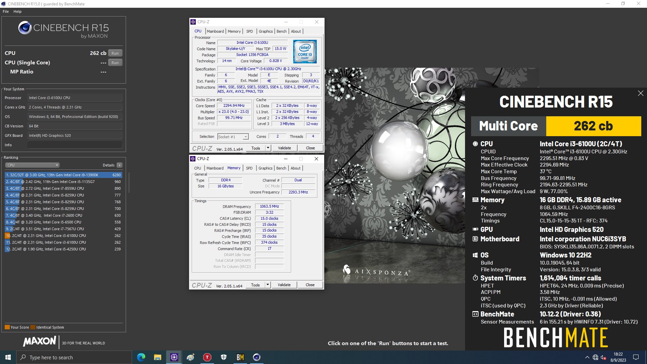Switch to Memory tab in upper CPU-Z
647x364 pixels.
tap(234, 31)
